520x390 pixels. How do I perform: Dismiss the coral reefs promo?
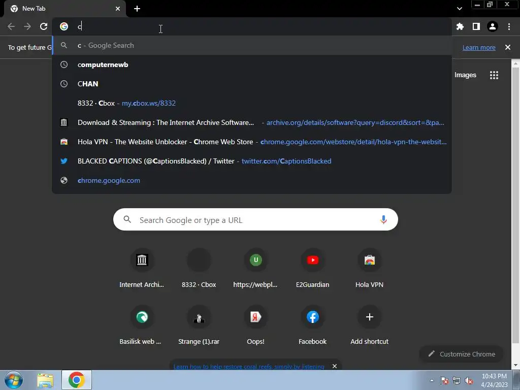coord(335,366)
